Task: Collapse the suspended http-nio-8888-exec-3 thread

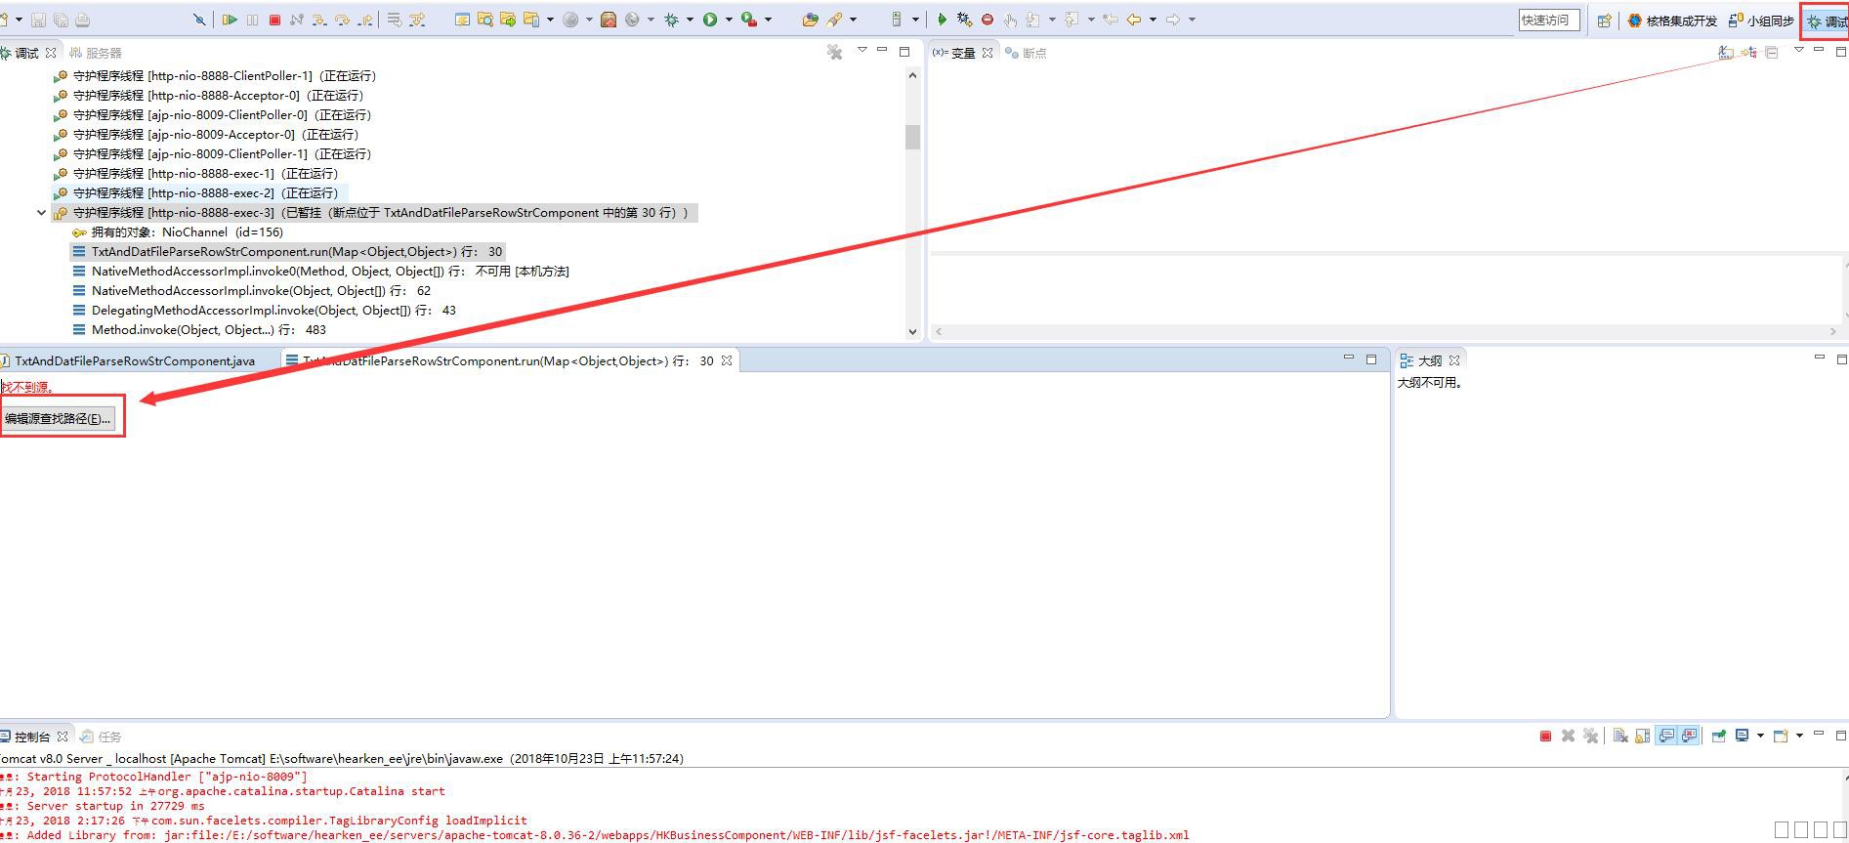Action: tap(41, 213)
